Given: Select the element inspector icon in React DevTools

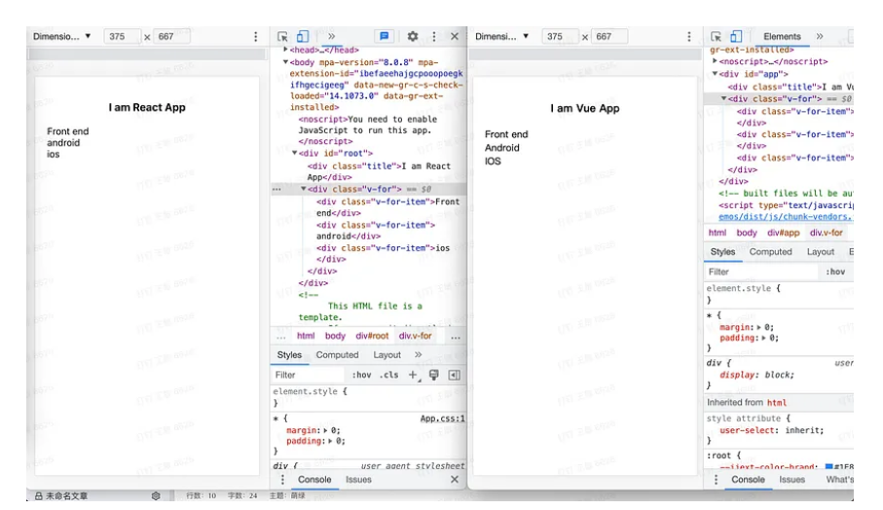Looking at the screenshot, I should [282, 37].
